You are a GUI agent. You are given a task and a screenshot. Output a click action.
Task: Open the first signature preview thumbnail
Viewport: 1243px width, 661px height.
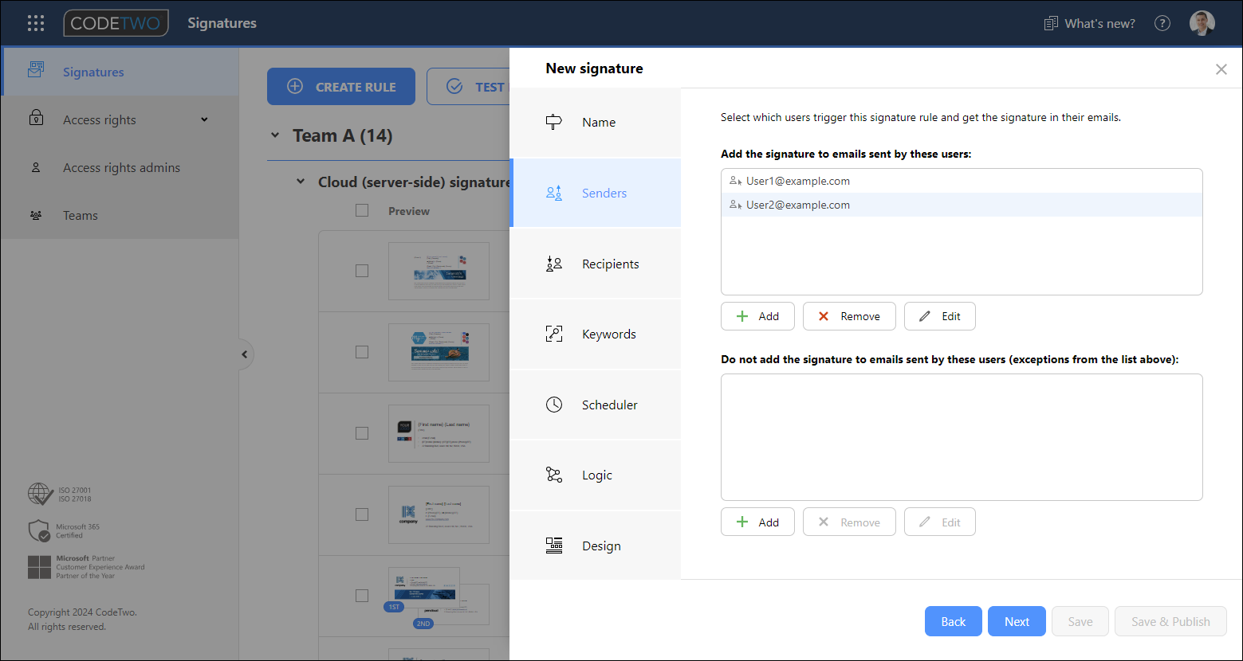[x=439, y=271]
